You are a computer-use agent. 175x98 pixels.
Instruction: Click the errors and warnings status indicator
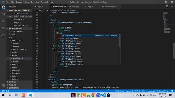pos(5,91)
